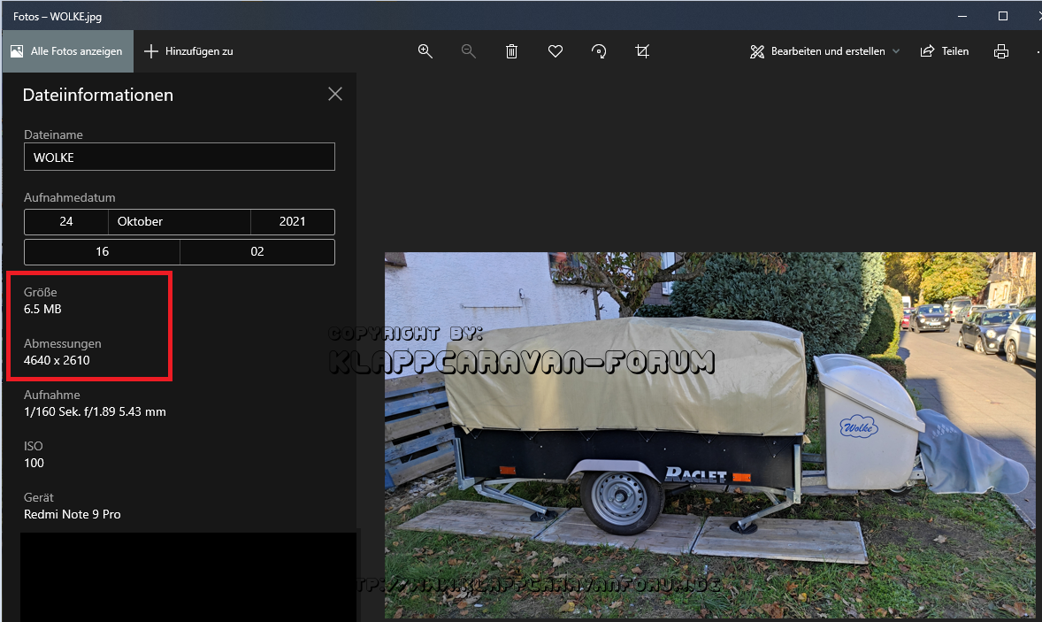Click Alle Fotos anzeigen
Screen dimensions: 1042x622
(x=67, y=51)
